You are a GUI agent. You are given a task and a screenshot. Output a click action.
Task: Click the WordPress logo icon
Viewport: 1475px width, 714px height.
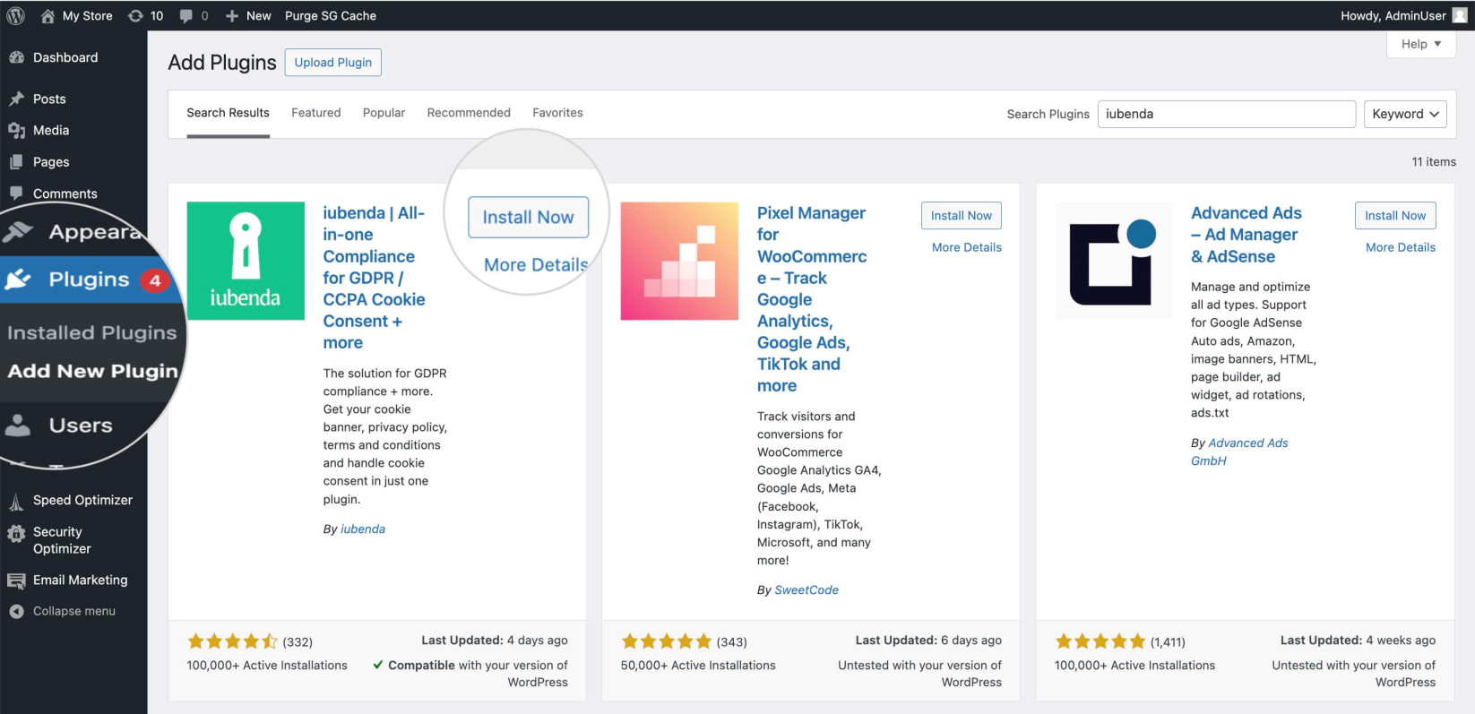coord(16,15)
